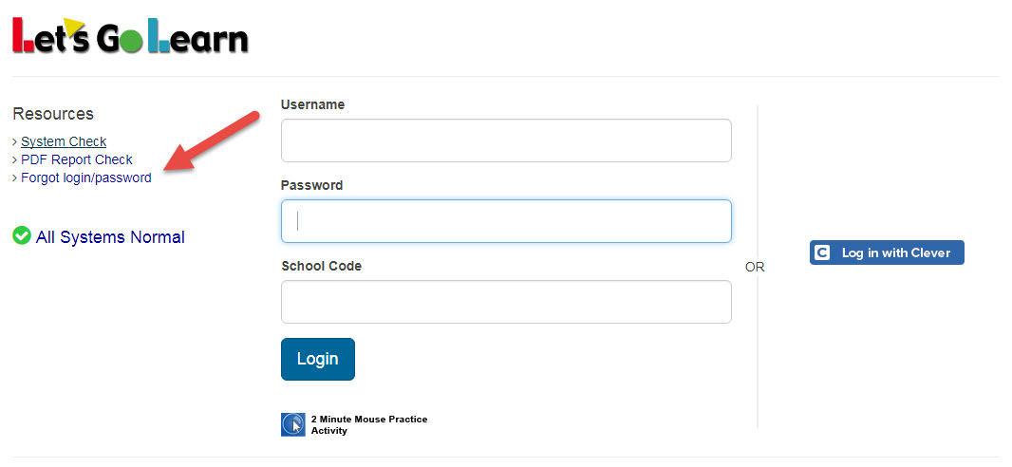Click the Password field label
The width and height of the screenshot is (1012, 467).
coord(312,185)
